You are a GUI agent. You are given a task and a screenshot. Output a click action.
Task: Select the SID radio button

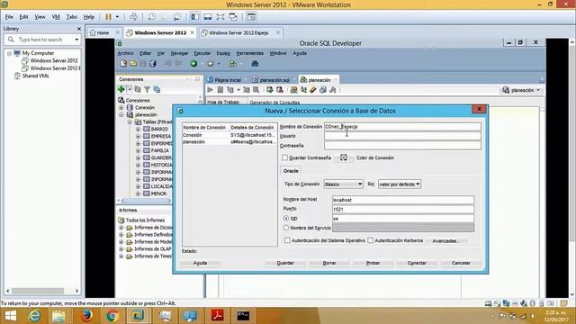[286, 218]
